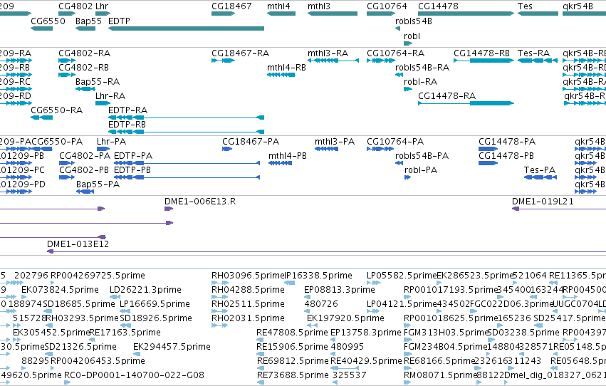Select the Lhr-RA transcript label
Screen dimensions: 606x386
[110, 96]
